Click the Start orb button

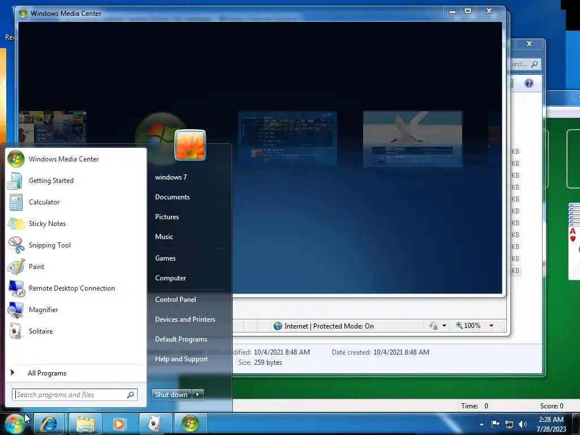pyautogui.click(x=15, y=424)
